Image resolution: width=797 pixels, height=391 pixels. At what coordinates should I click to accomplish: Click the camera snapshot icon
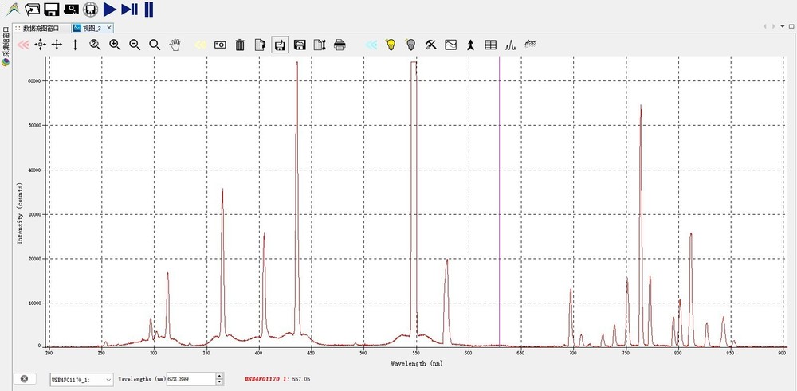coord(220,45)
